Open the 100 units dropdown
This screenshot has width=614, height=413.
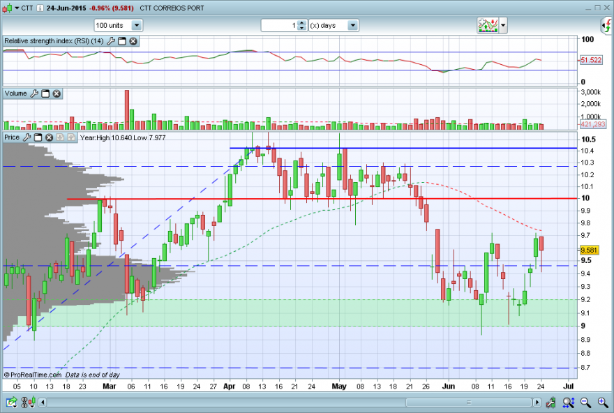coord(119,25)
